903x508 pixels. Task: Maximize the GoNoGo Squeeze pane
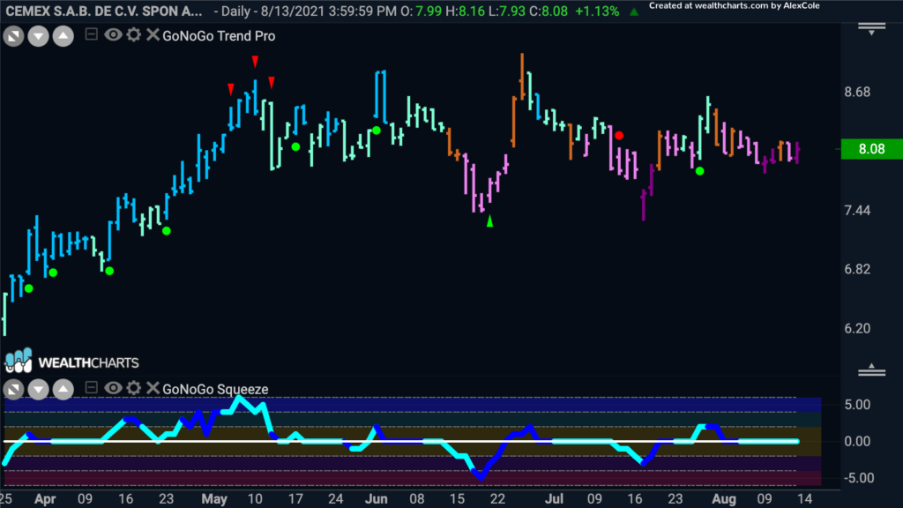click(14, 389)
